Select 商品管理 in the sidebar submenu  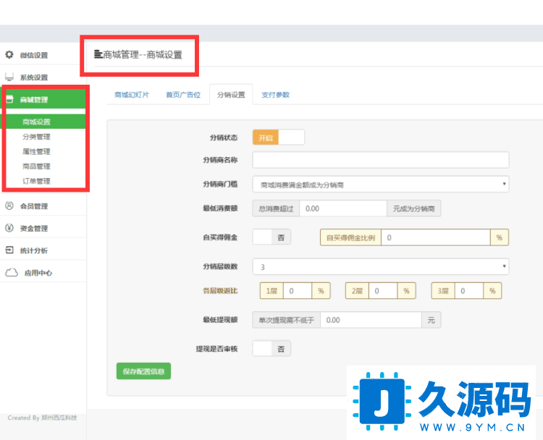pos(36,166)
